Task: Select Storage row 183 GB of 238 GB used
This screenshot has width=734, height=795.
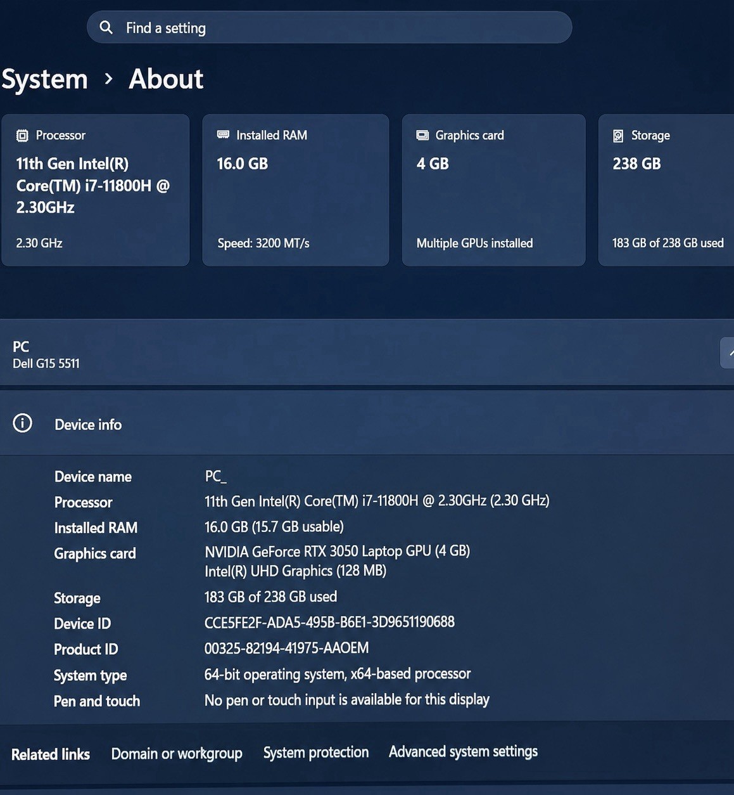Action: (270, 597)
